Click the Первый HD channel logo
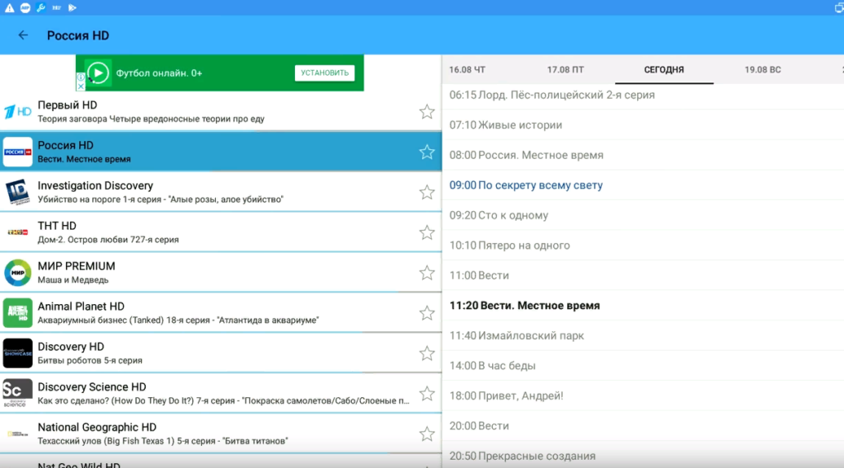 point(17,111)
